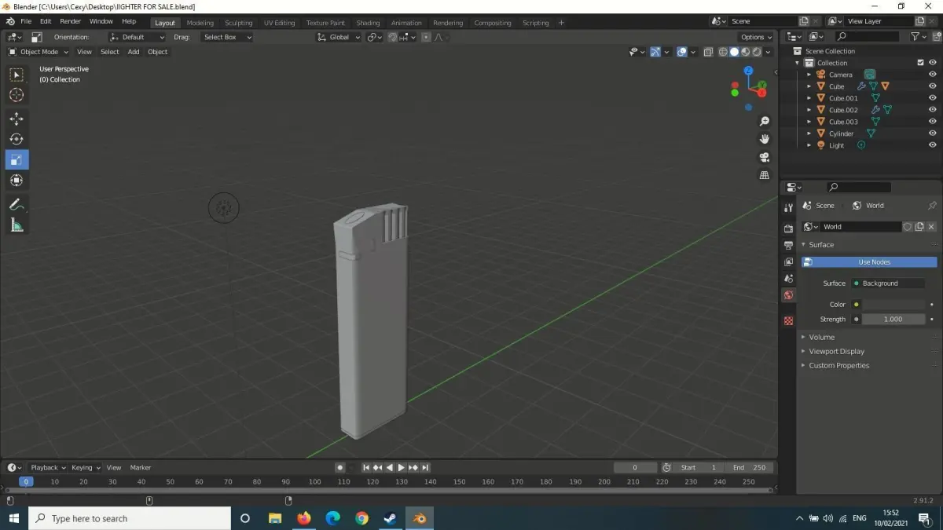Hide the Camera object in outliner
The image size is (943, 530).
(932, 75)
